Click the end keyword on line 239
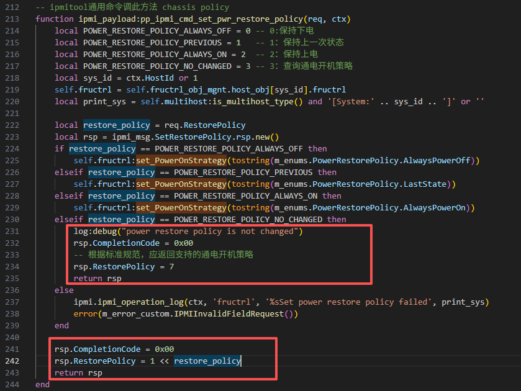Screen dimensions: 521x391 [x=62, y=326]
